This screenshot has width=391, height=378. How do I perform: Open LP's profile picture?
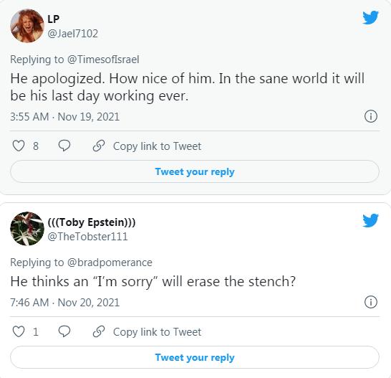(27, 26)
